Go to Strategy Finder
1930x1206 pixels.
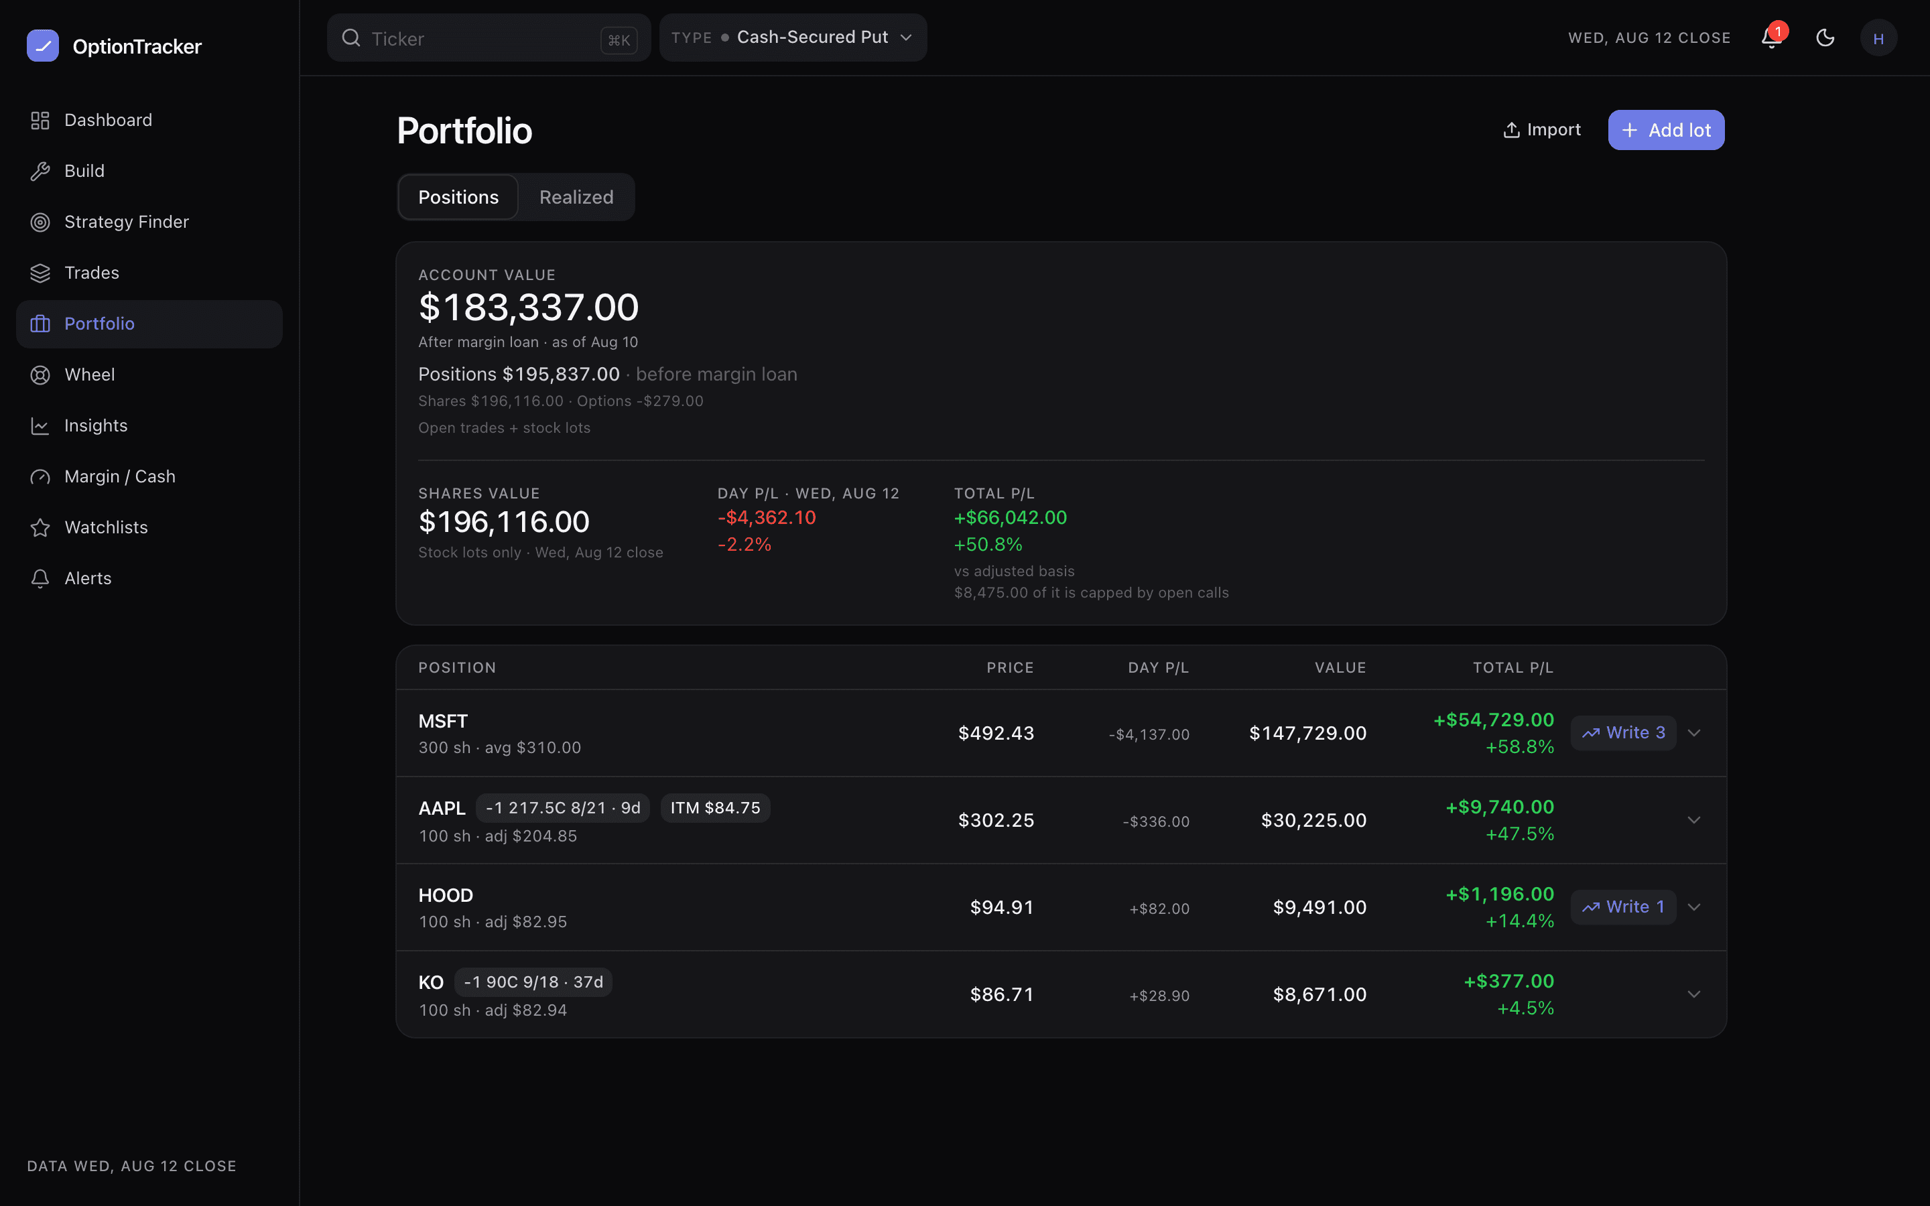point(149,222)
